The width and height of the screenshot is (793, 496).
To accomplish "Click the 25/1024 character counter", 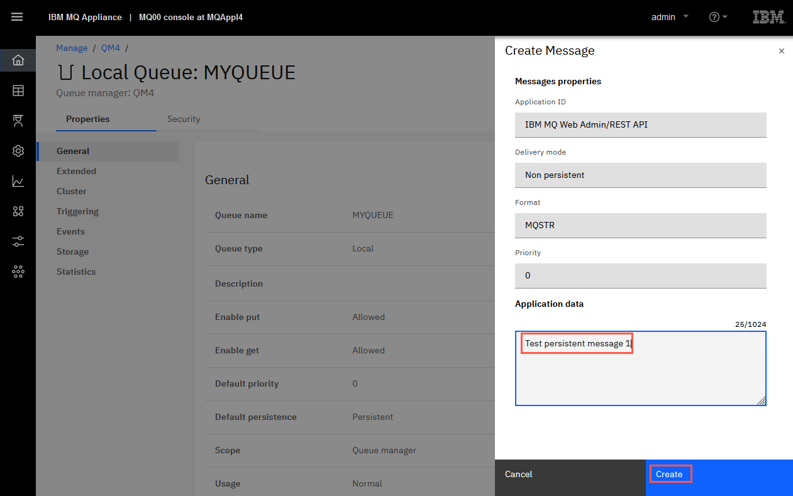I will point(750,324).
